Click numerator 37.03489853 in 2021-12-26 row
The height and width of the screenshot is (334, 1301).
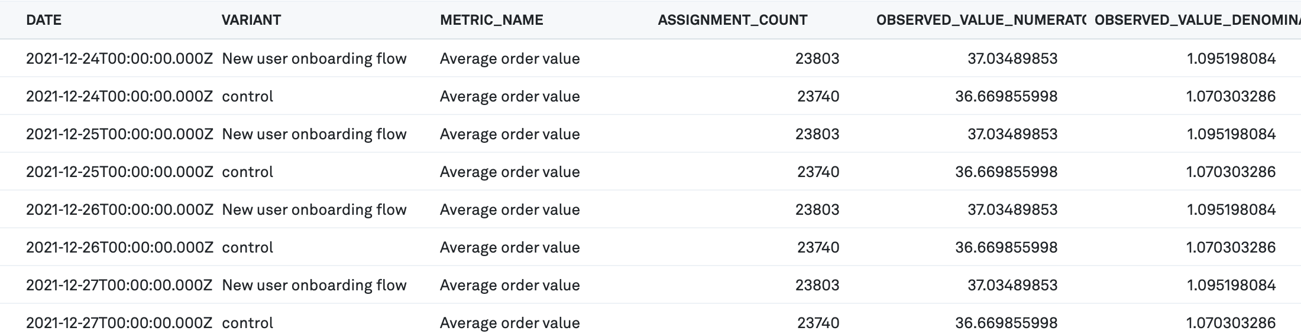tap(1012, 209)
